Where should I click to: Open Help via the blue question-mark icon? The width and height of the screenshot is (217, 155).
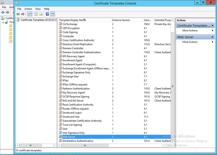pos(47,14)
